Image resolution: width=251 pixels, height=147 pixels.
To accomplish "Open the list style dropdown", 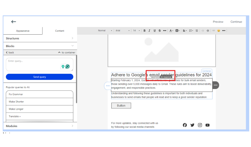I will tap(191, 31).
